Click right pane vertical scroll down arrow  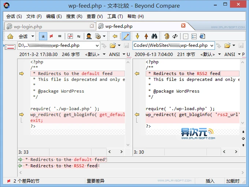(242, 123)
